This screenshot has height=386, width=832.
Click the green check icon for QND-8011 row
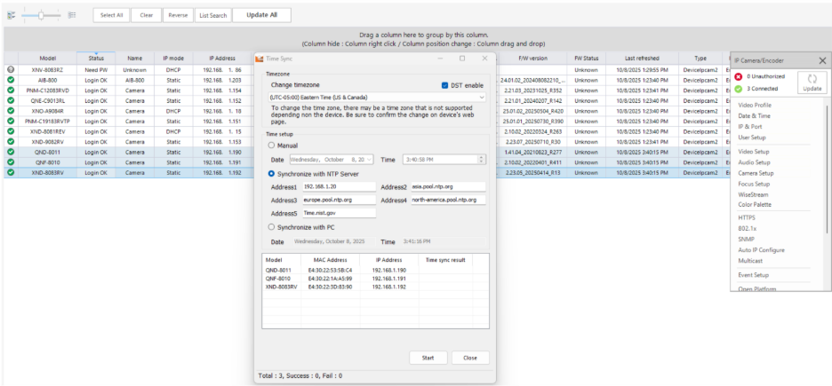click(x=11, y=152)
